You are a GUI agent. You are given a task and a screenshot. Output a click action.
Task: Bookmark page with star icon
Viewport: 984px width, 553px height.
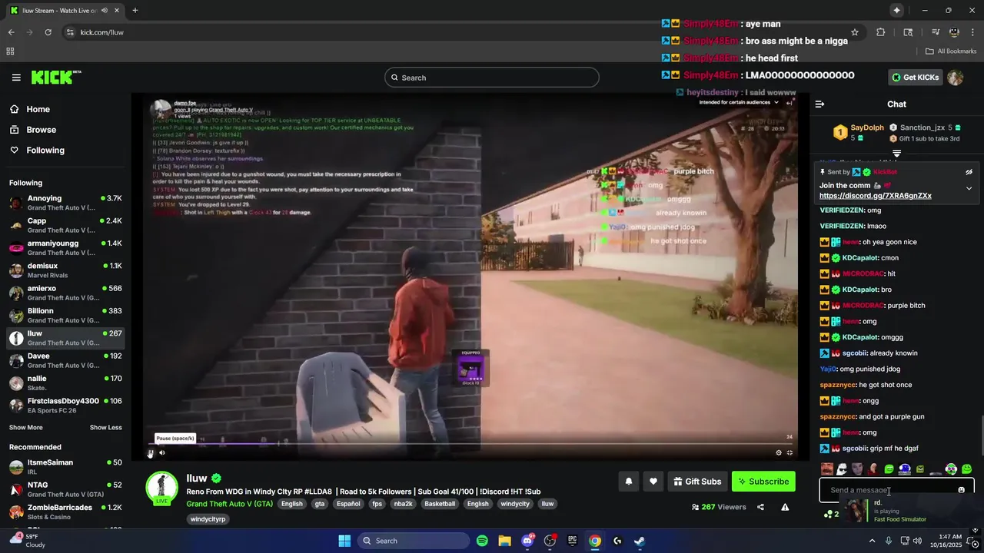click(x=854, y=32)
